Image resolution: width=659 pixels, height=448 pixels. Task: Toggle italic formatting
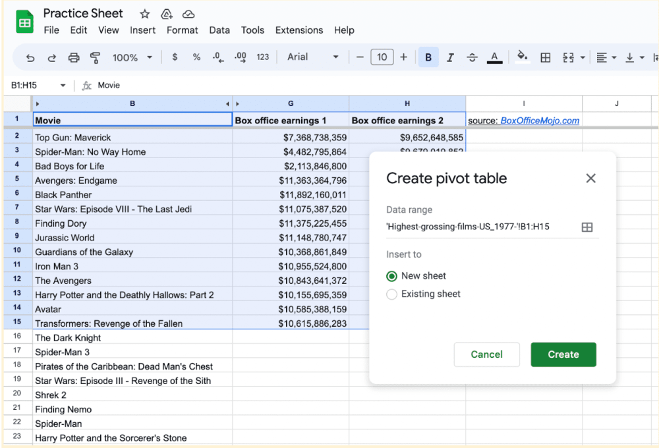point(450,57)
